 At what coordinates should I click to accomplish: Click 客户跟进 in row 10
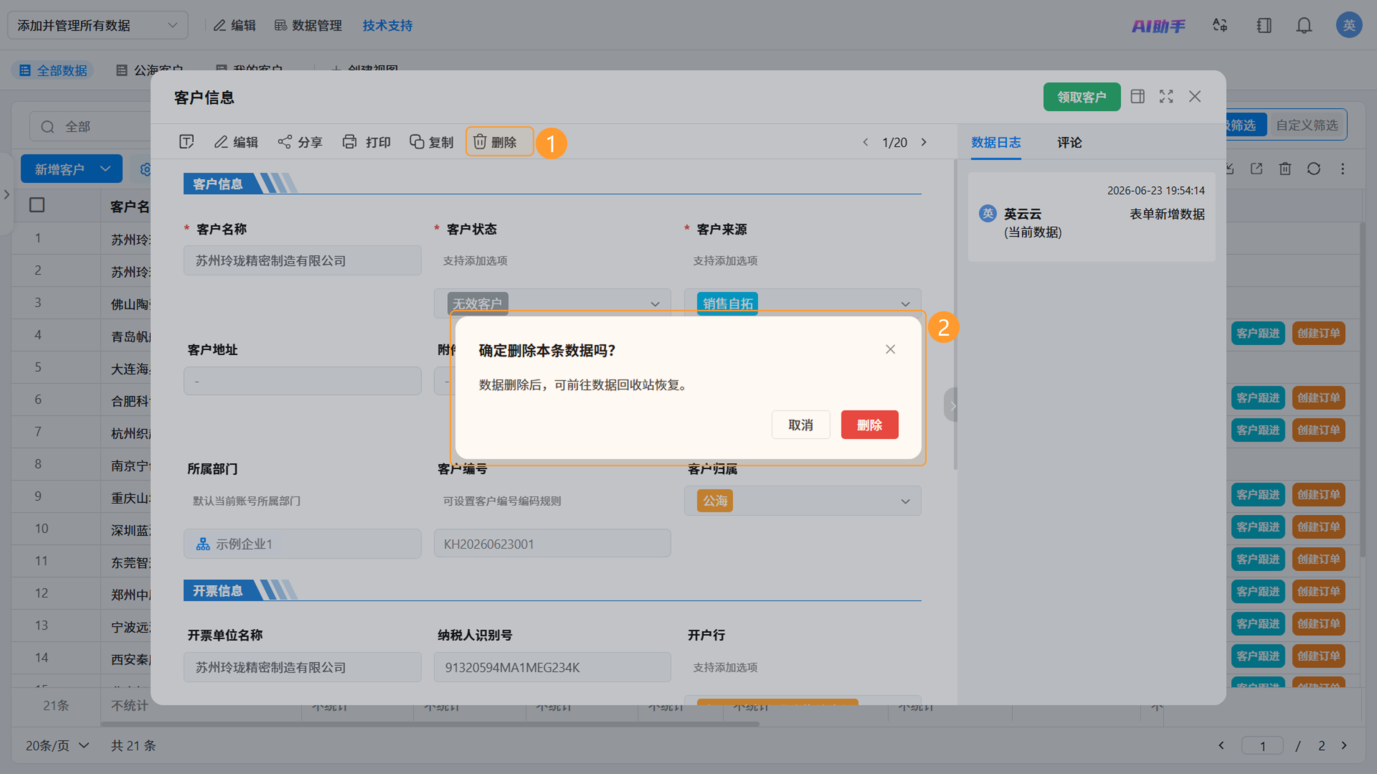click(x=1258, y=527)
